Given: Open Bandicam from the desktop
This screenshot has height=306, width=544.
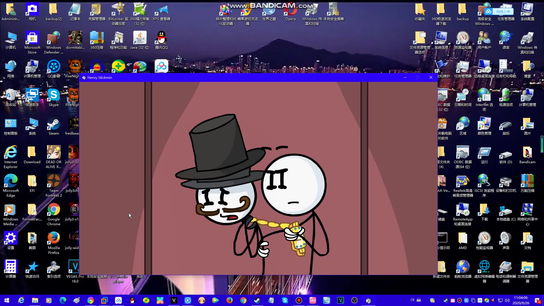Looking at the screenshot, I should tap(527, 154).
